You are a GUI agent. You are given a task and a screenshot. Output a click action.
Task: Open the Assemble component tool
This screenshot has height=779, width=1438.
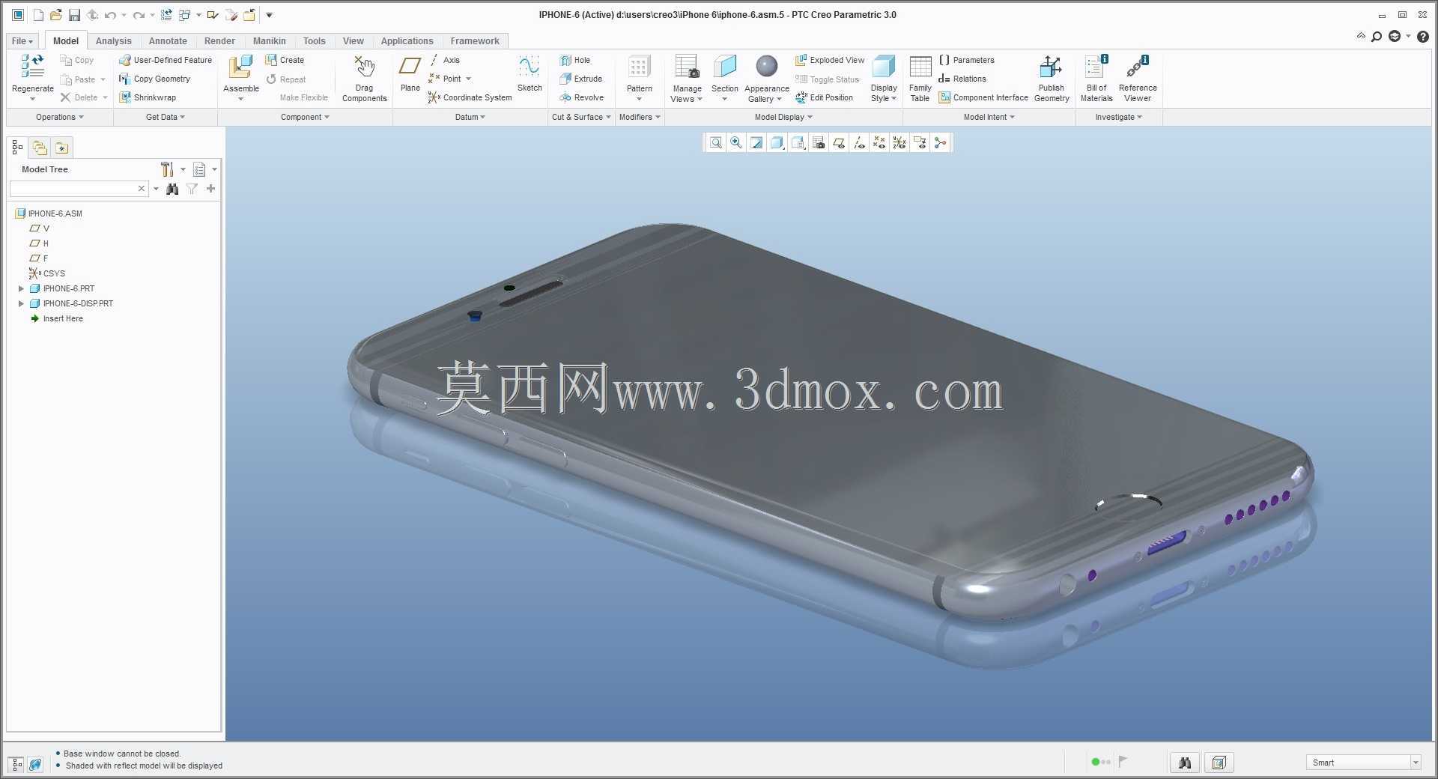(x=240, y=67)
